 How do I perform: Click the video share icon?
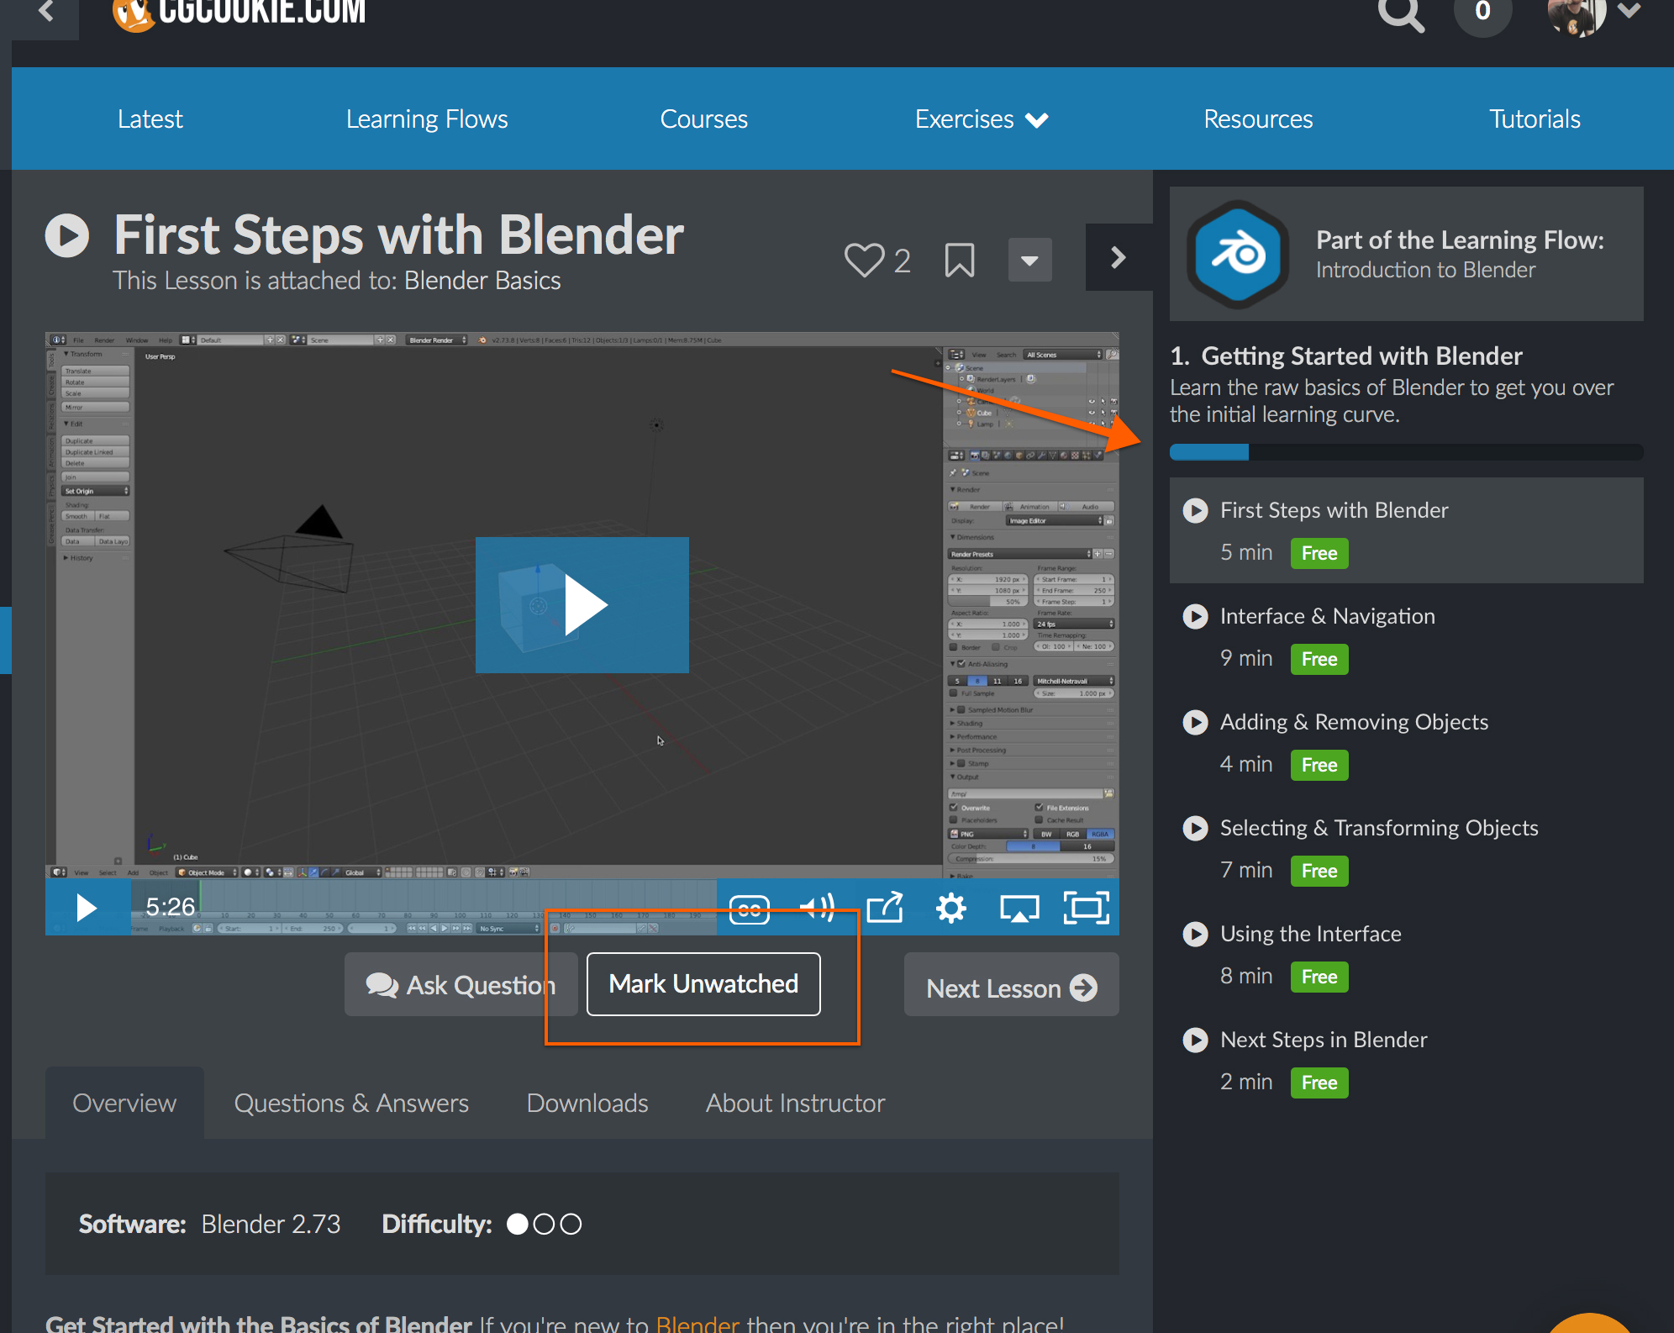click(x=885, y=908)
